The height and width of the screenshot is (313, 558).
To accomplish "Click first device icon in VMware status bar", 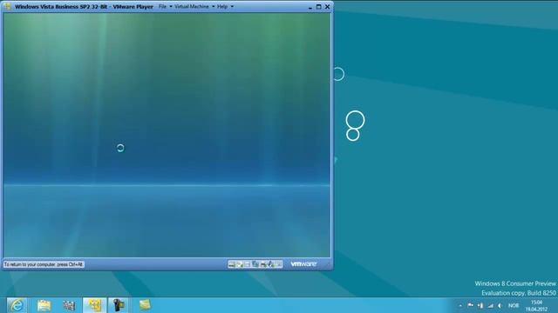I will point(232,264).
